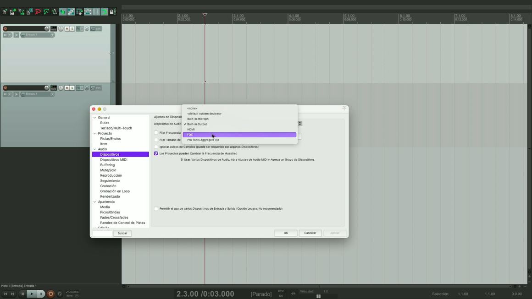This screenshot has height=299, width=532.
Task: Solo the second track
Action: 72,88
